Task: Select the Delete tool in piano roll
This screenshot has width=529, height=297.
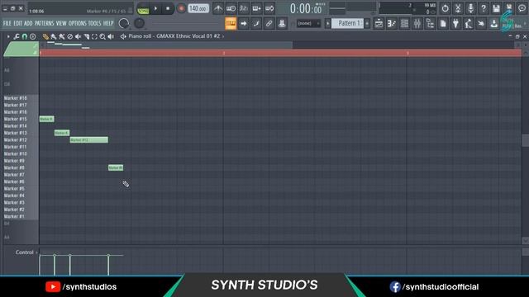Action: tap(69, 36)
